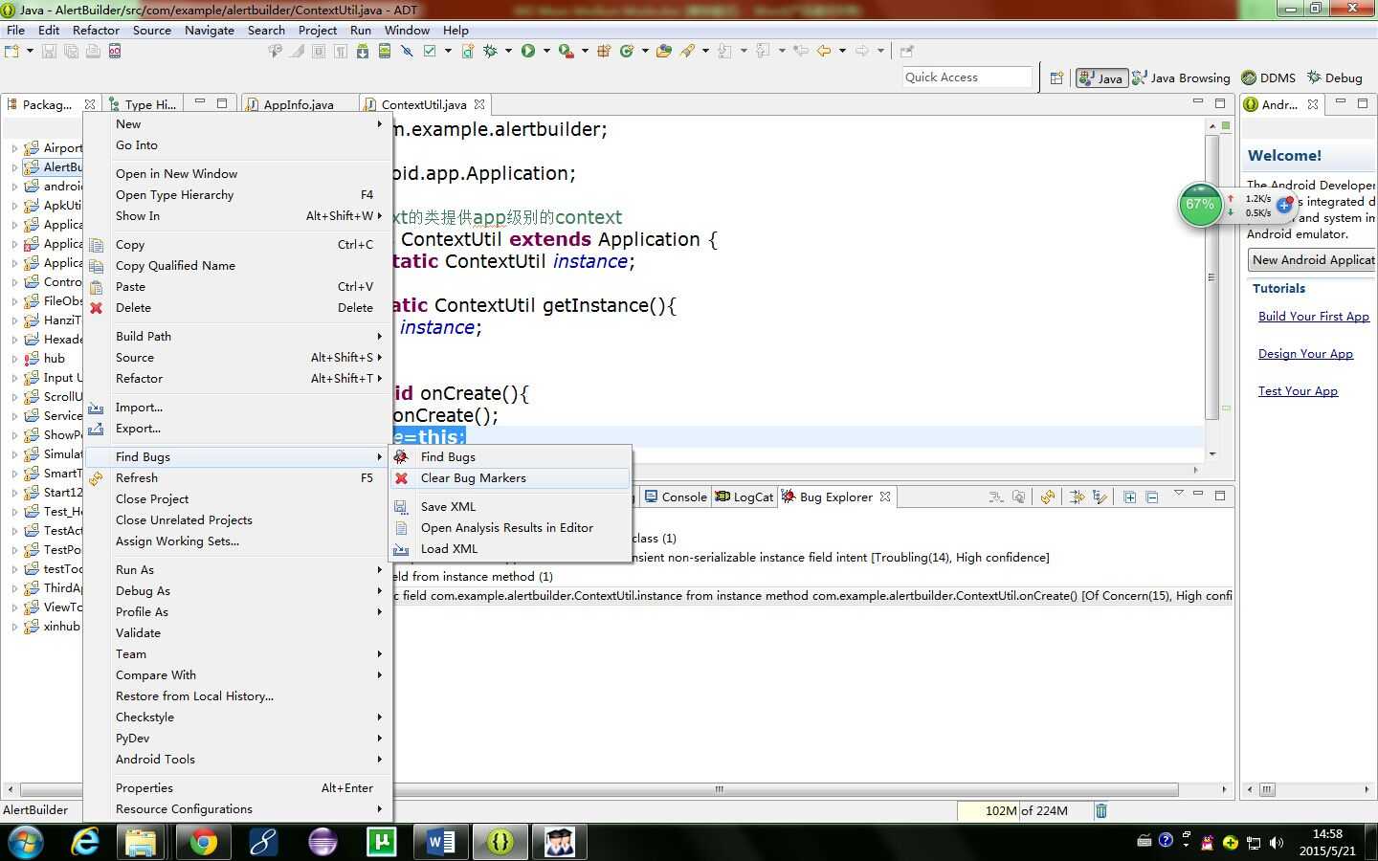
Task: Open the Run button dropdown arrow
Action: (546, 51)
